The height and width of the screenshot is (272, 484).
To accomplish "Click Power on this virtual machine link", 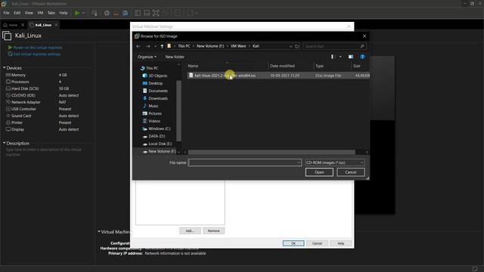I will (38, 48).
